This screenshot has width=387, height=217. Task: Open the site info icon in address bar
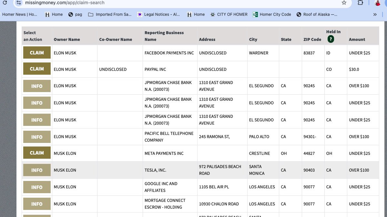(19, 3)
